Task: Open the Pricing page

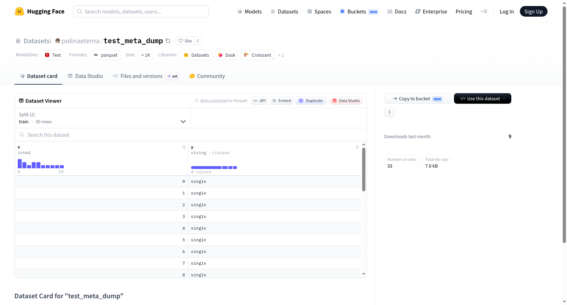Action: [x=464, y=11]
